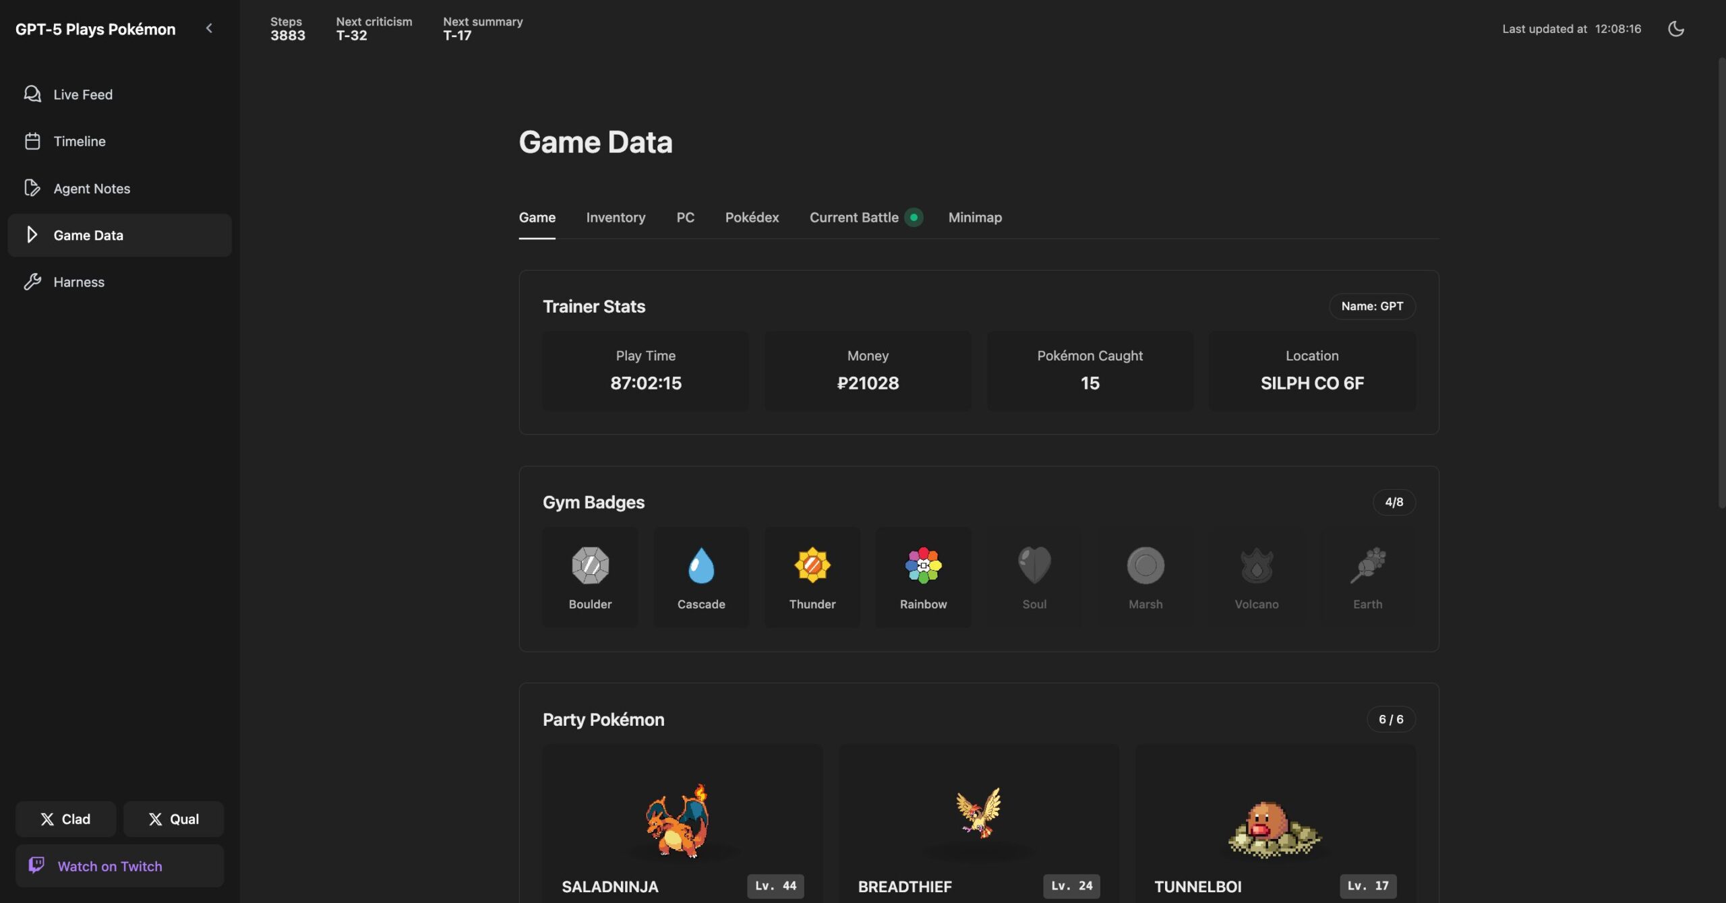1726x903 pixels.
Task: Click the page vertical scrollbar
Action: pos(1721,283)
